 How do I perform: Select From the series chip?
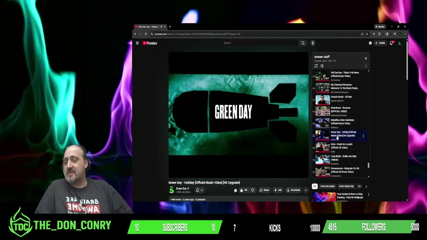pos(327,186)
